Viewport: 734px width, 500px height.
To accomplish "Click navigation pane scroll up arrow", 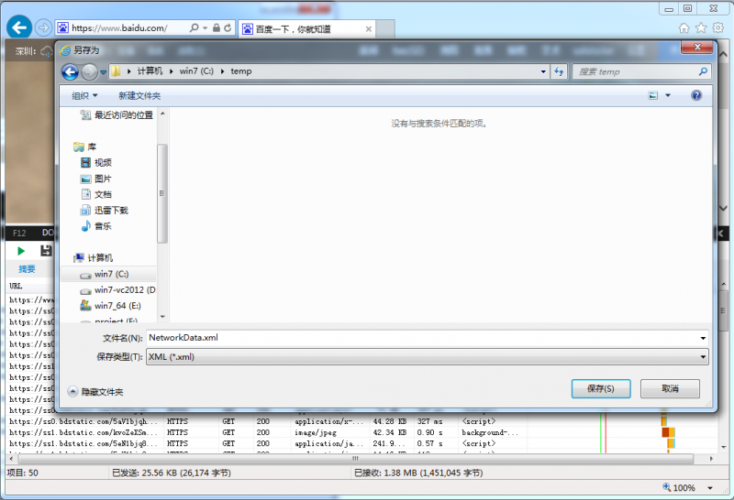I will click(x=162, y=114).
